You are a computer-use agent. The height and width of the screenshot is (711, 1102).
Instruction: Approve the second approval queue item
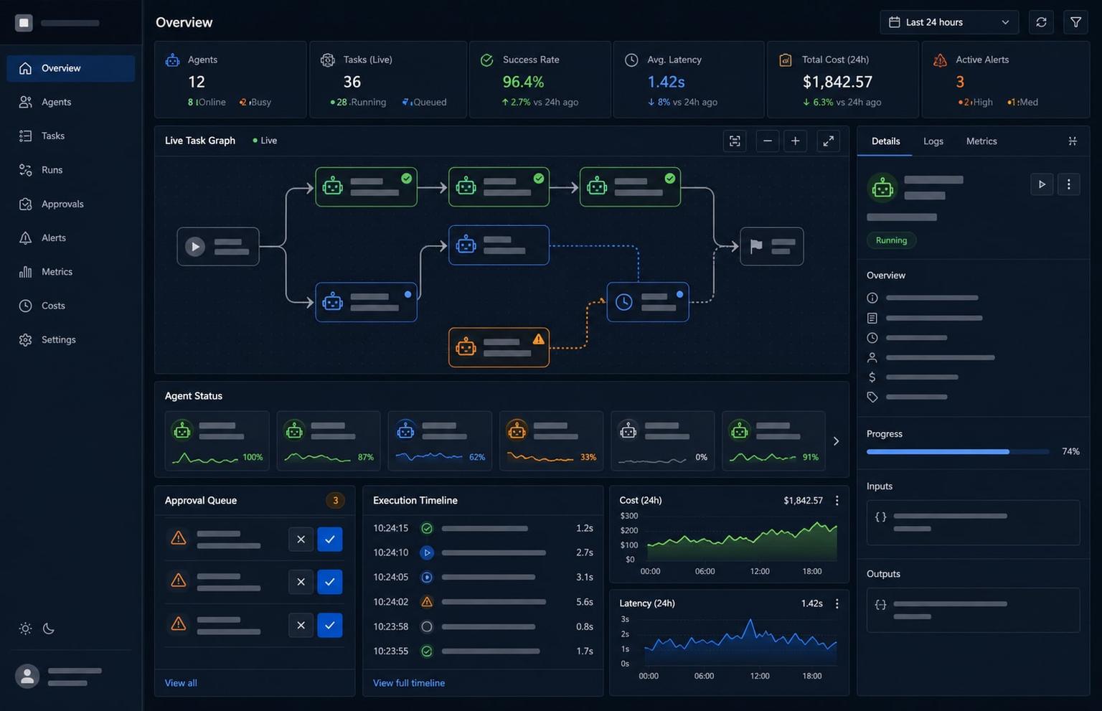(329, 582)
